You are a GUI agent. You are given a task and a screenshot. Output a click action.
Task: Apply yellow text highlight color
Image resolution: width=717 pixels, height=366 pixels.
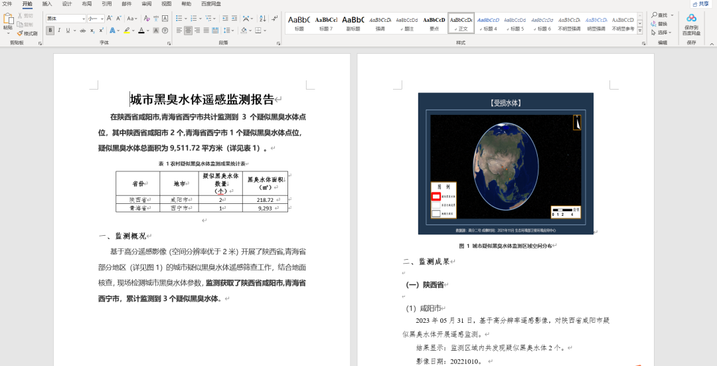coord(127,31)
